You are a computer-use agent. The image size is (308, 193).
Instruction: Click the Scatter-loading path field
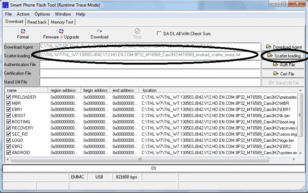[150, 55]
